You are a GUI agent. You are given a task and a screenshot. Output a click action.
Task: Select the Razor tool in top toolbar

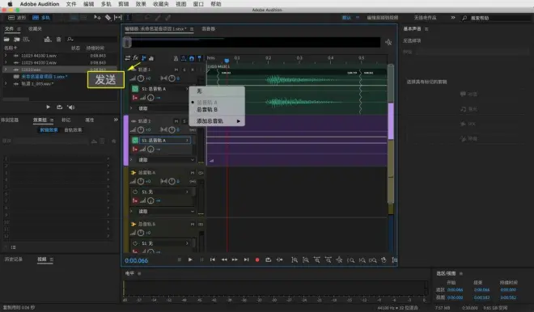108,17
